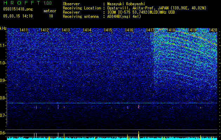Click the 1417 time marker
The height and width of the screenshot is (140, 221).
[x=150, y=30]
